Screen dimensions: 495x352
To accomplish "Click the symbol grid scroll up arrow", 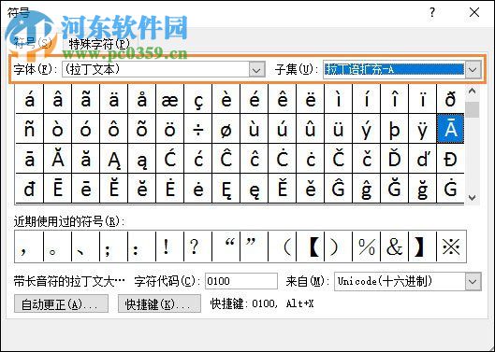I will (x=472, y=92).
